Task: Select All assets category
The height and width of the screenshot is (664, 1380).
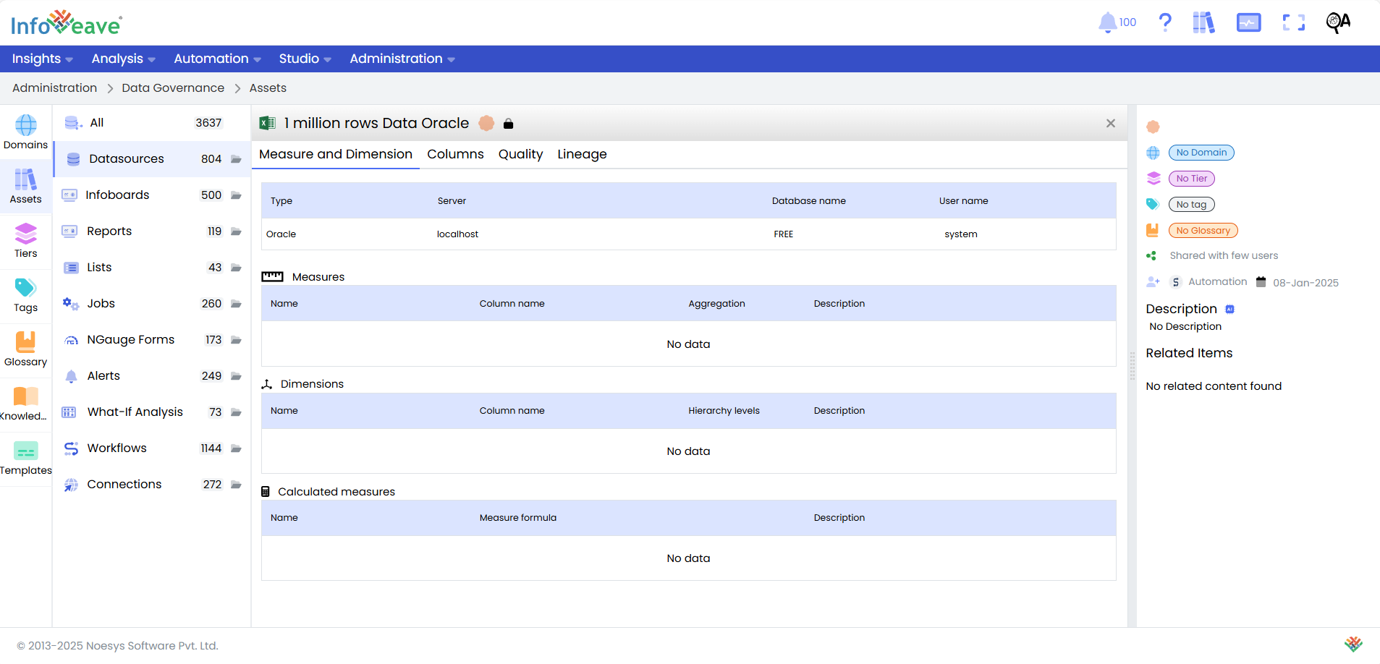Action: point(152,123)
